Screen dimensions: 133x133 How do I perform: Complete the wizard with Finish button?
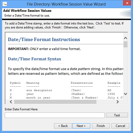coord(101,126)
